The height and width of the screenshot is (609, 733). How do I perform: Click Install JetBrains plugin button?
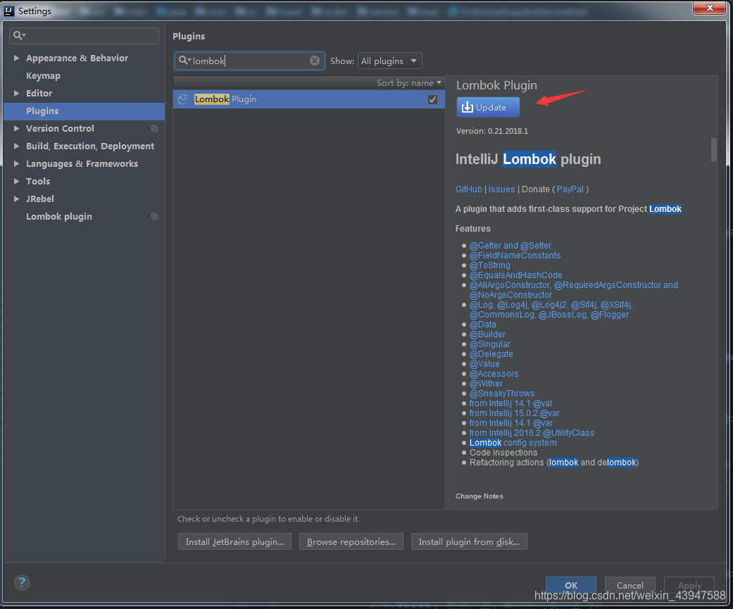coord(234,541)
